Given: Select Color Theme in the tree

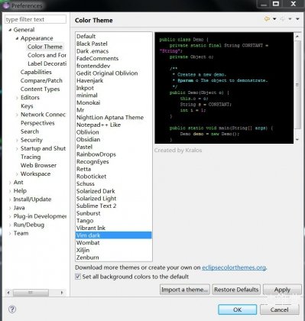Looking at the screenshot, I should point(45,47).
